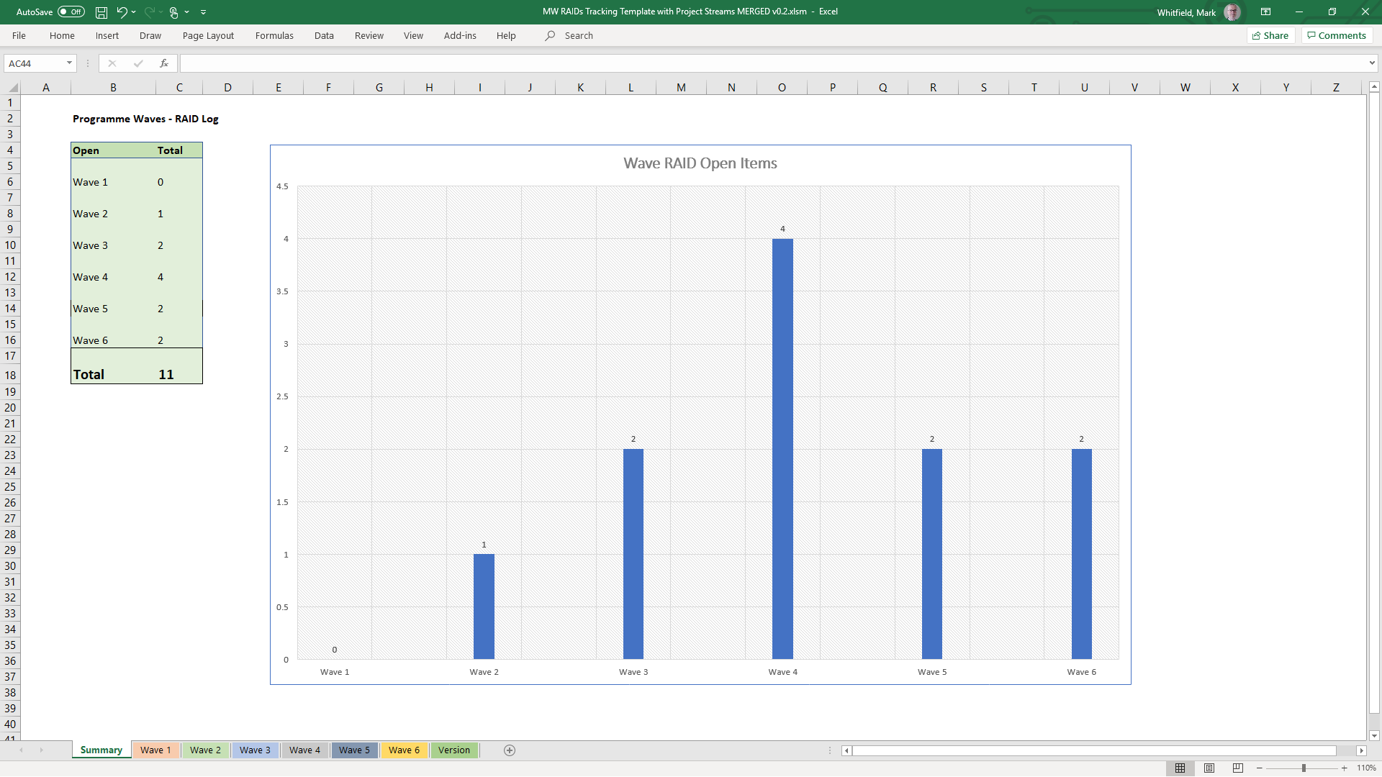Select Normal view in status bar
This screenshot has width=1382, height=777.
click(1180, 768)
